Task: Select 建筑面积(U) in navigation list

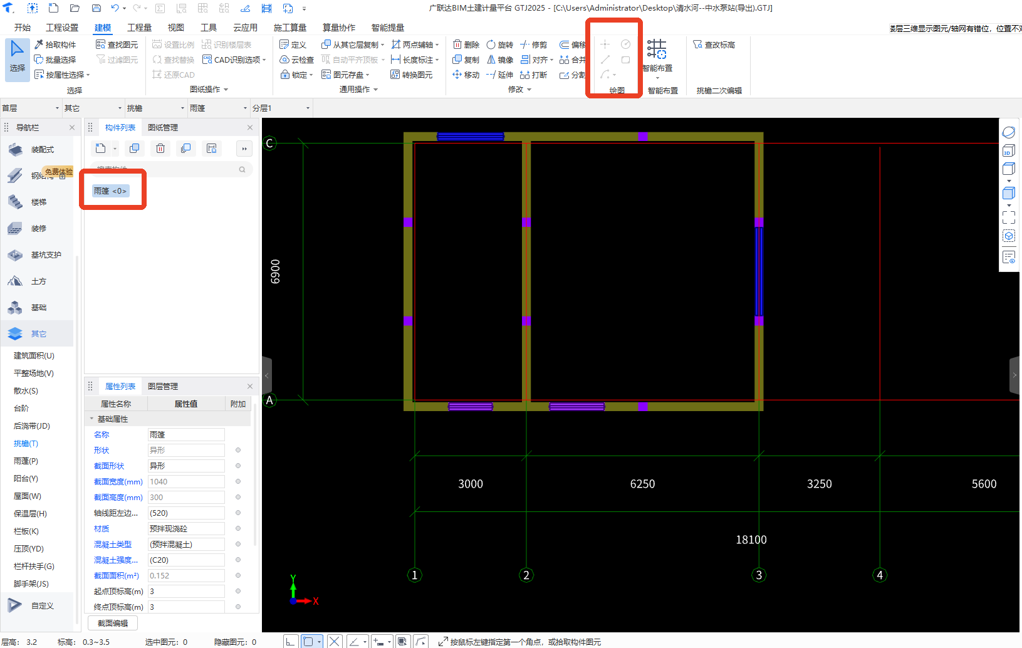Action: click(x=34, y=355)
